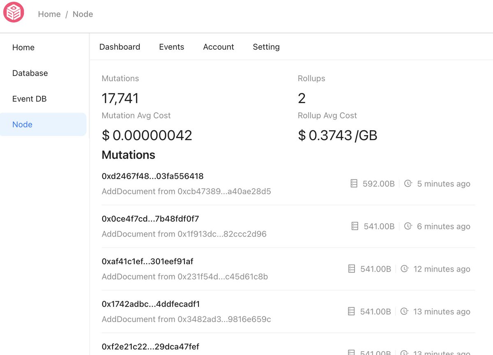Viewport: 493px width, 355px height.
Task: Click the size icon on the 0x0ce4f7cd row
Action: [354, 226]
